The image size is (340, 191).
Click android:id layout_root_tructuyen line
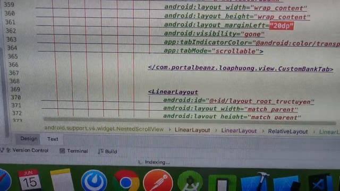click(x=239, y=101)
